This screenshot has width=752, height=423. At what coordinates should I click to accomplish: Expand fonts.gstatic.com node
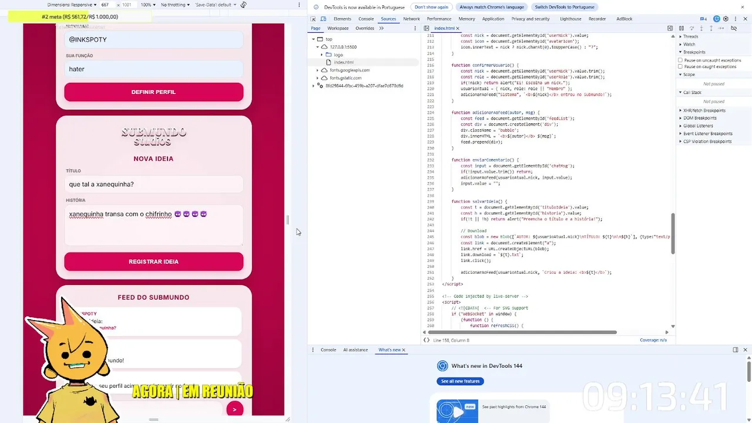tap(318, 78)
